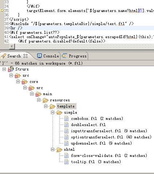The image size is (154, 174).
Task: Select the core folder label
Action: pyautogui.click(x=34, y=82)
